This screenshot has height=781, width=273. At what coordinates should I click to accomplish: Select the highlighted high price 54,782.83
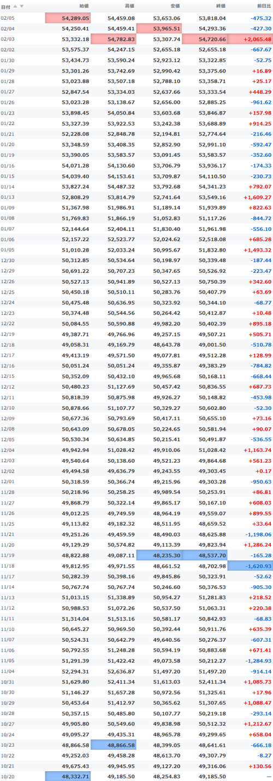[x=114, y=39]
